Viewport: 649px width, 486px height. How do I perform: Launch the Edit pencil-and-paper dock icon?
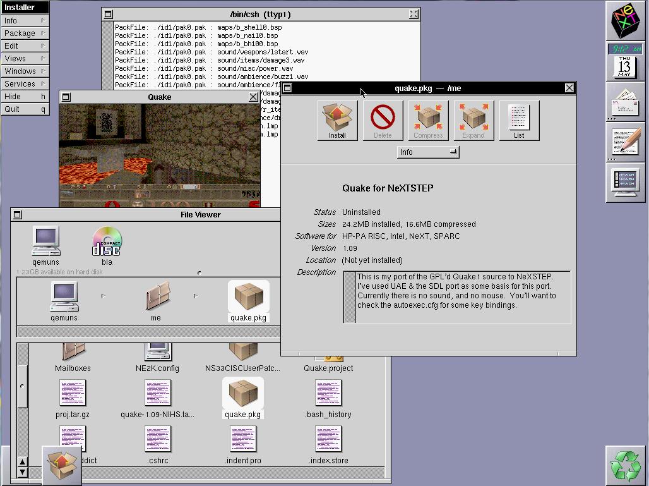click(x=626, y=142)
